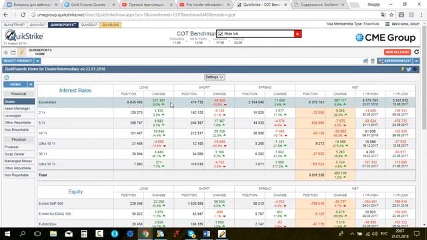Screen dimensions: 427x240
Task: Switch to the QUIKVOL tab
Action: pyautogui.click(x=37, y=25)
